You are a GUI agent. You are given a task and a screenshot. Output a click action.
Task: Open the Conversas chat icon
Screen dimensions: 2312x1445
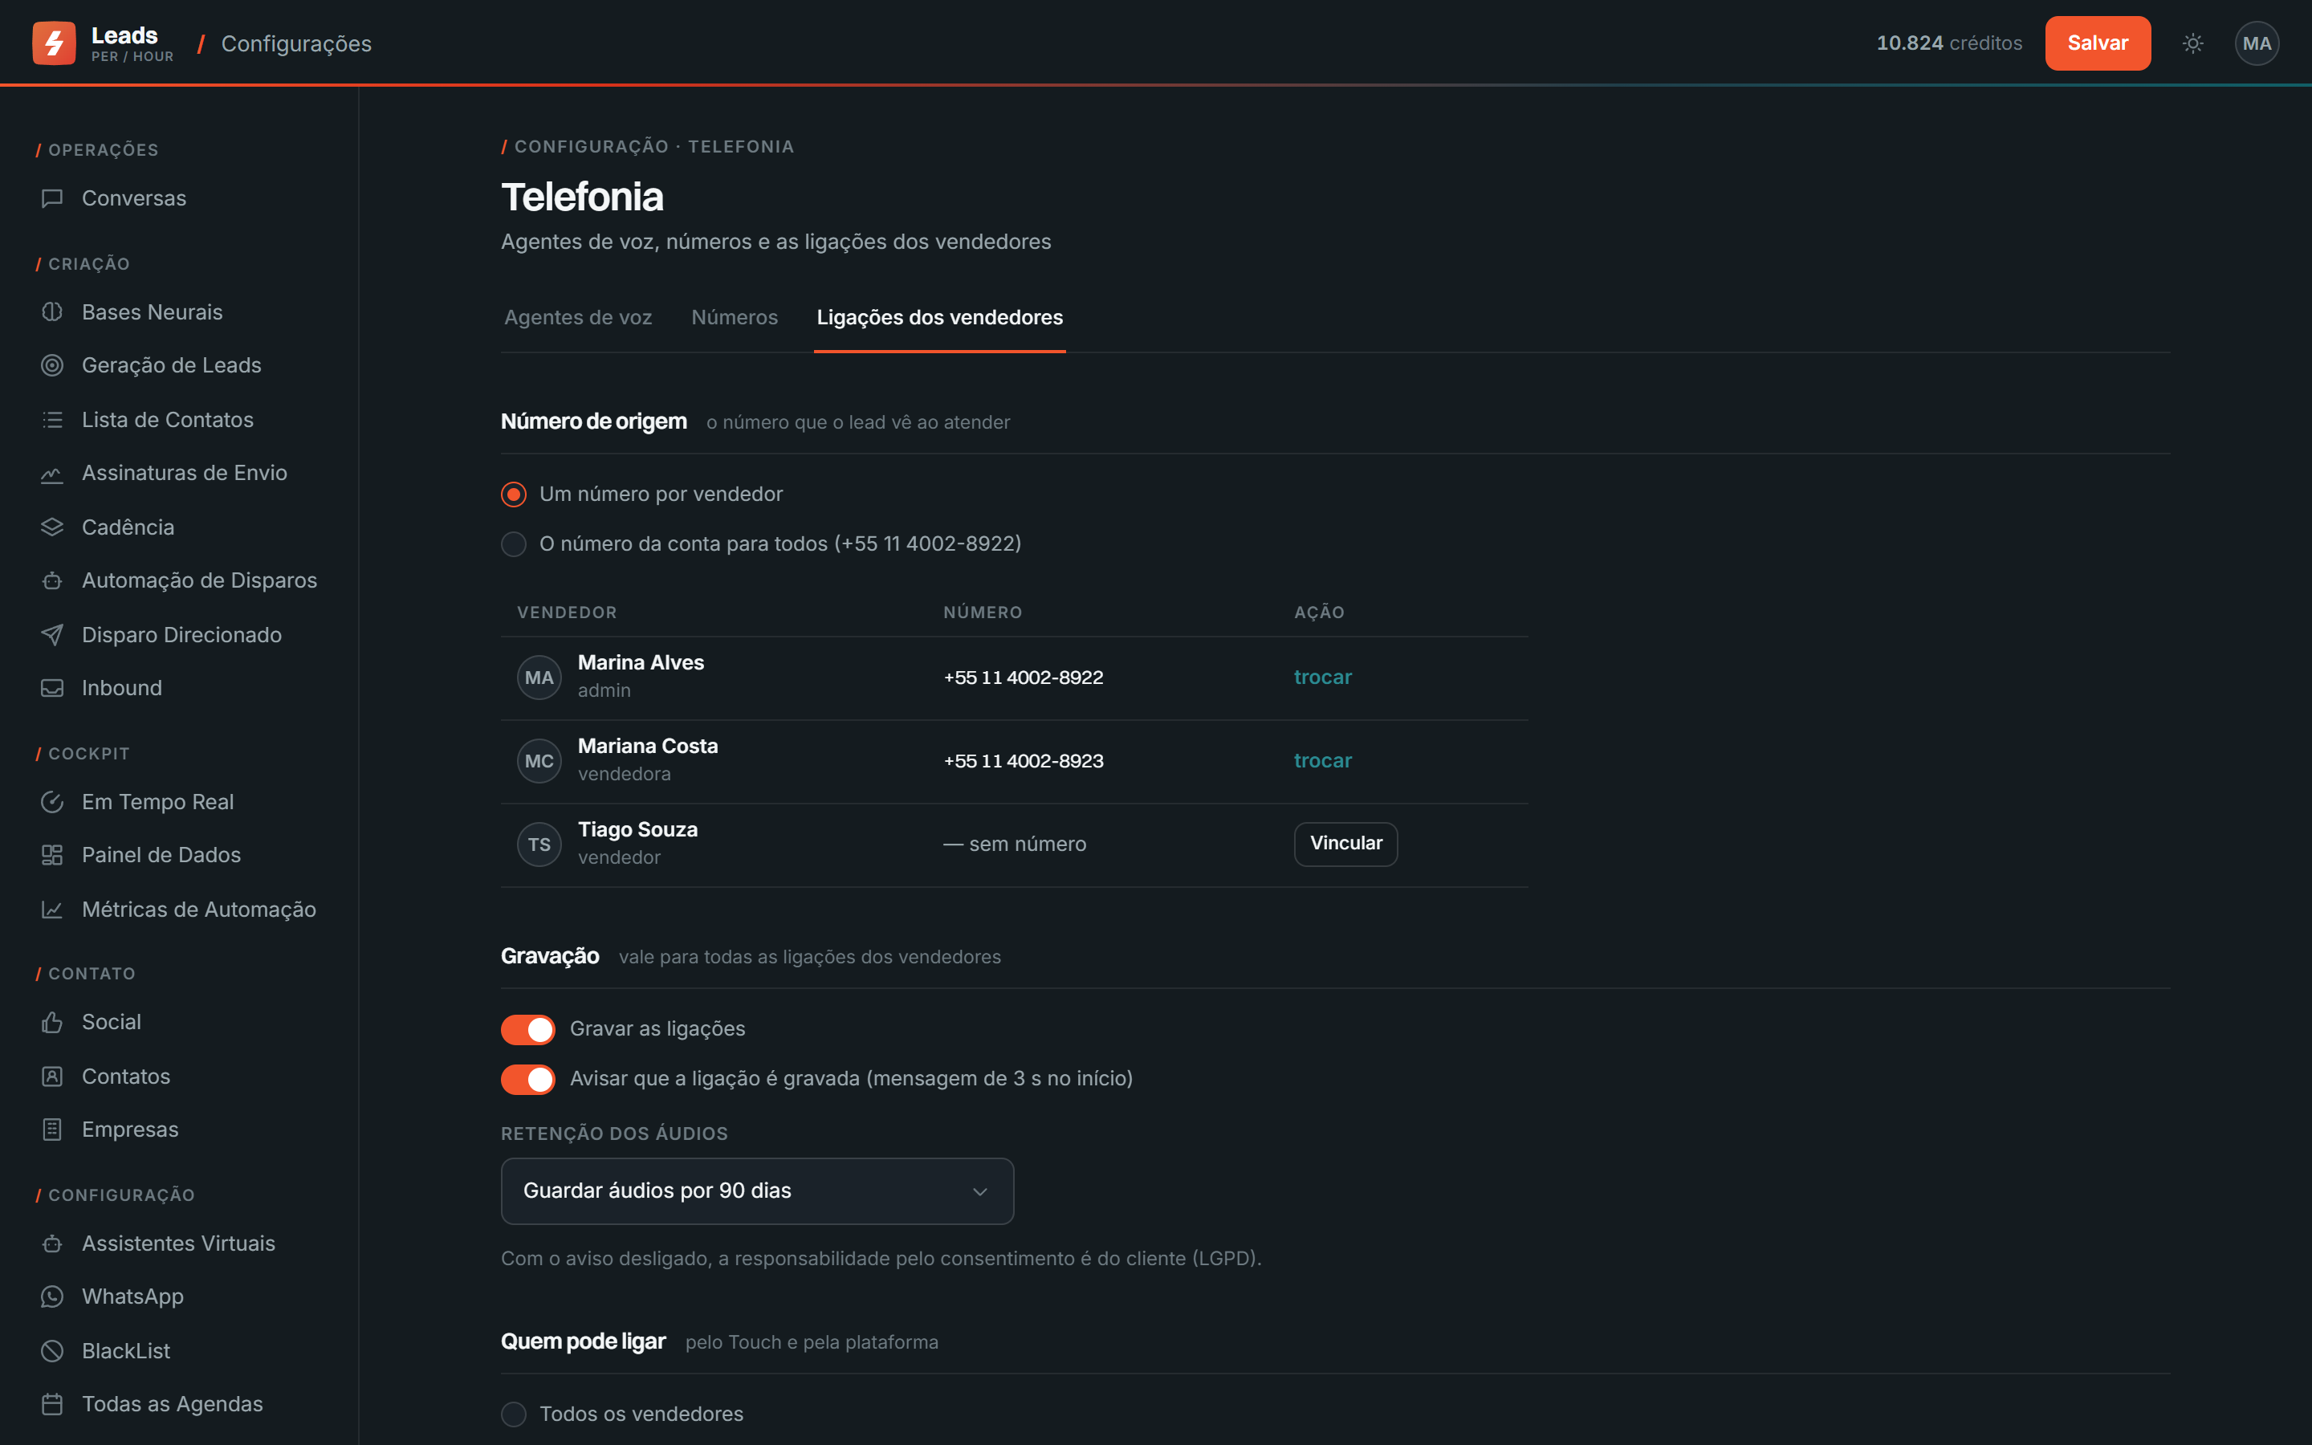click(x=52, y=199)
